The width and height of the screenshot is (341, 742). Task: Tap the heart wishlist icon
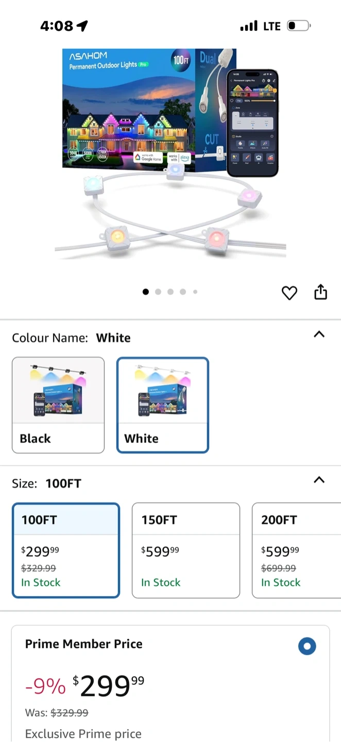tap(289, 293)
